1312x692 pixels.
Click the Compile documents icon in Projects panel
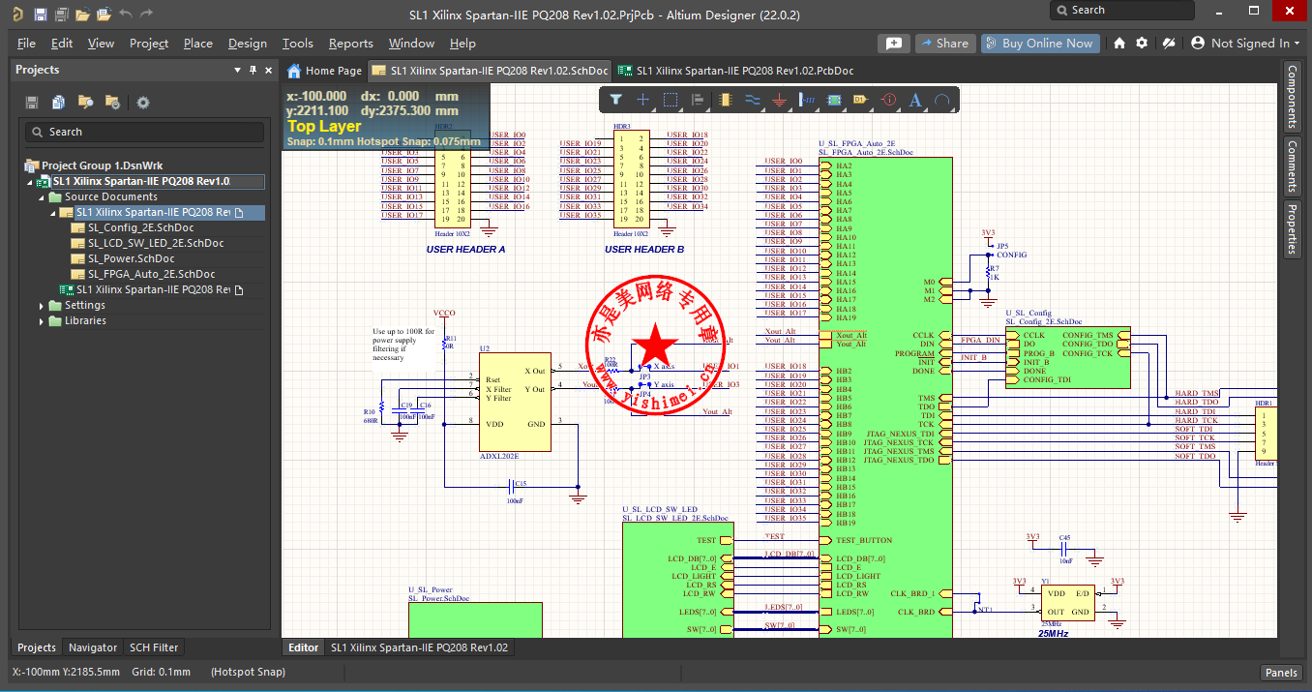click(x=59, y=103)
